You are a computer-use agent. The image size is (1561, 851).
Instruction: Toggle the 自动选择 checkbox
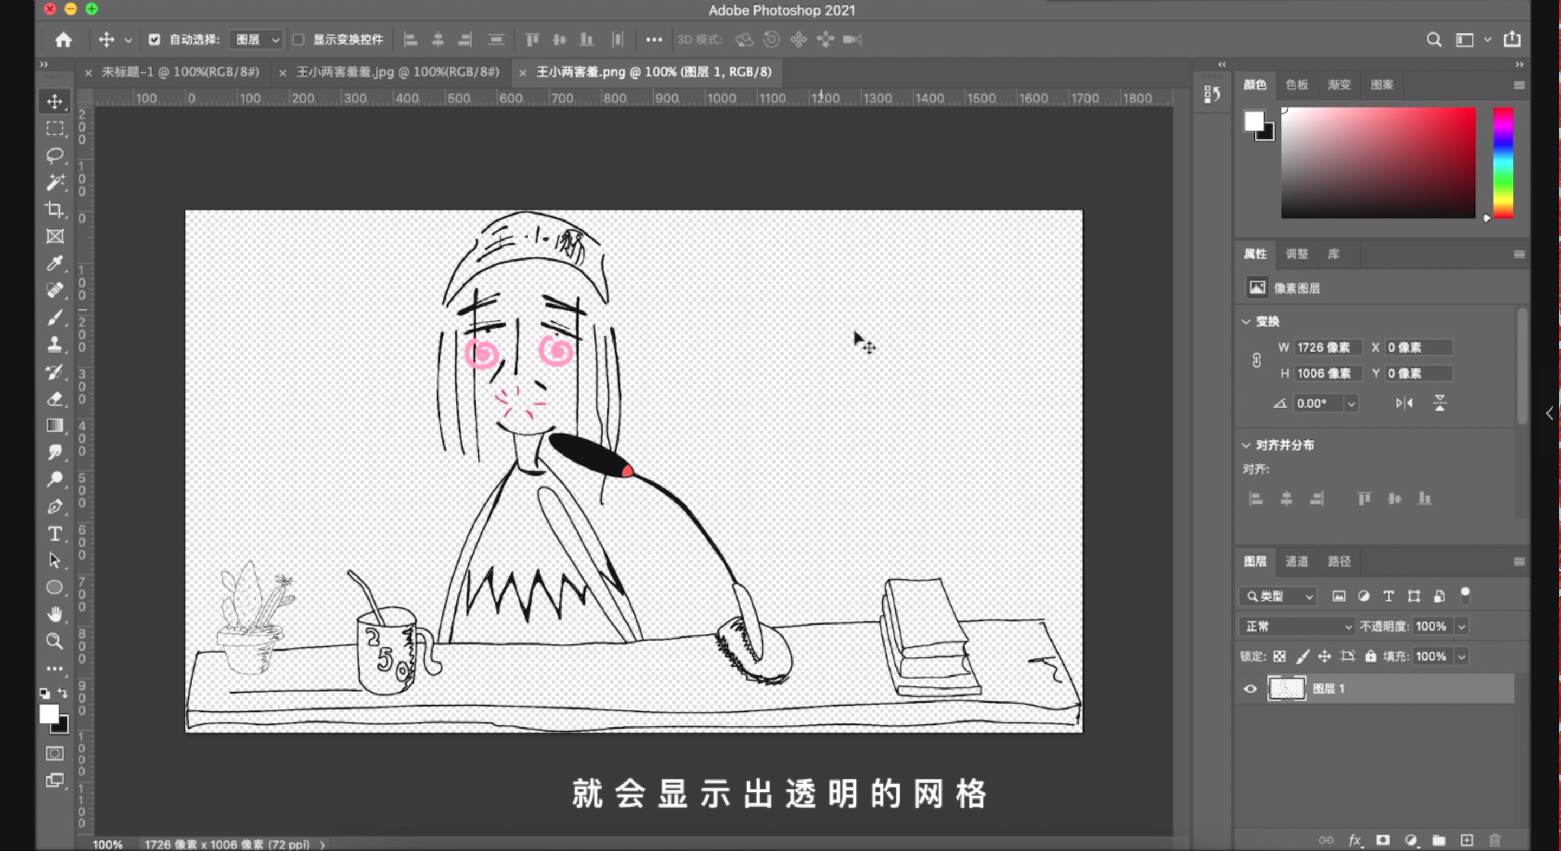coord(154,39)
